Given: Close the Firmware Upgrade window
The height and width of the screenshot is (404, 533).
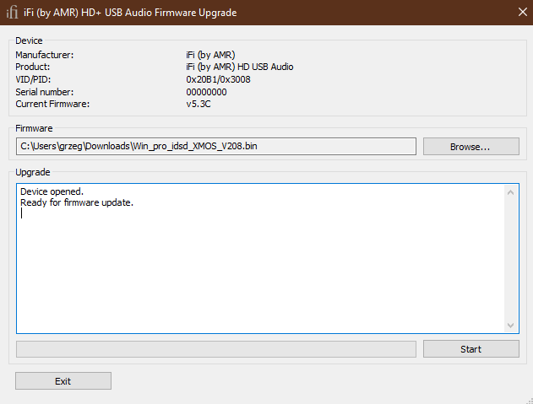Looking at the screenshot, I should [x=523, y=12].
